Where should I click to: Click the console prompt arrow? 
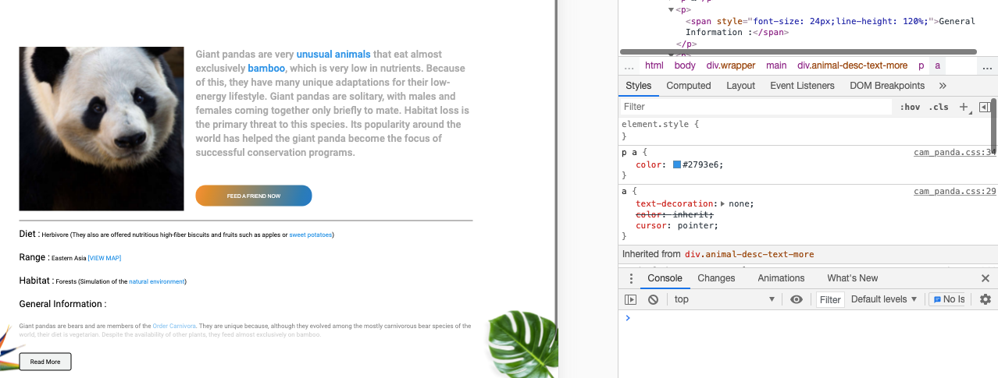[627, 318]
